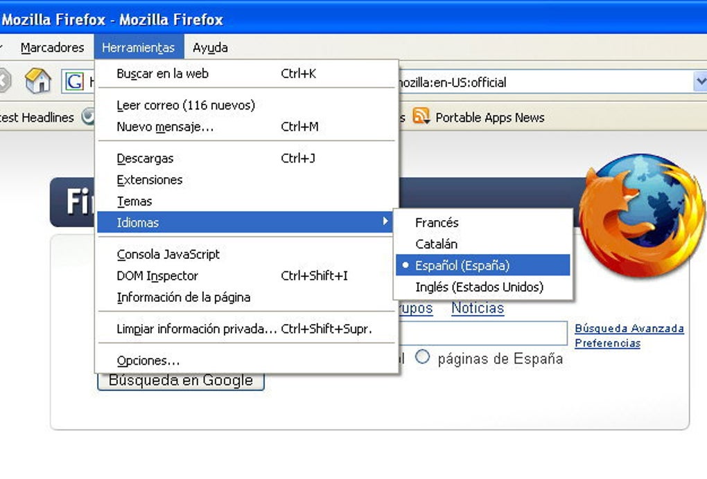Select Temas menu entry
Screen dimensions: 707x479
click(247, 201)
